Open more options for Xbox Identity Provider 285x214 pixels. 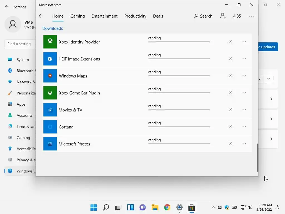tap(244, 42)
